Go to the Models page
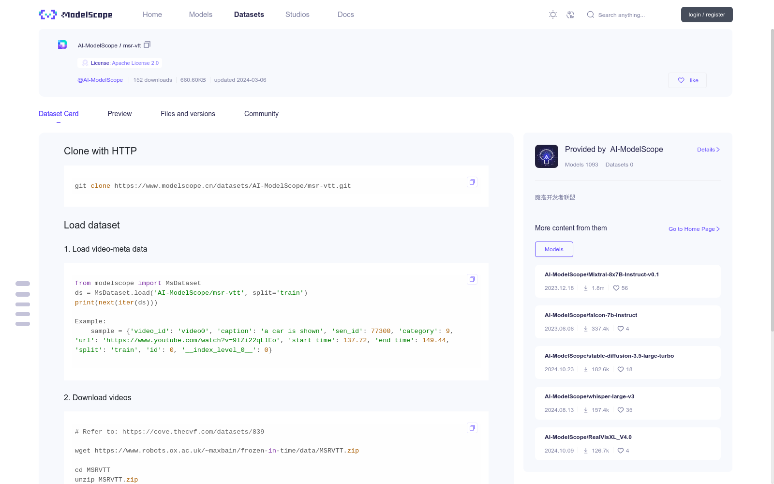Image resolution: width=774 pixels, height=484 pixels. pyautogui.click(x=201, y=15)
